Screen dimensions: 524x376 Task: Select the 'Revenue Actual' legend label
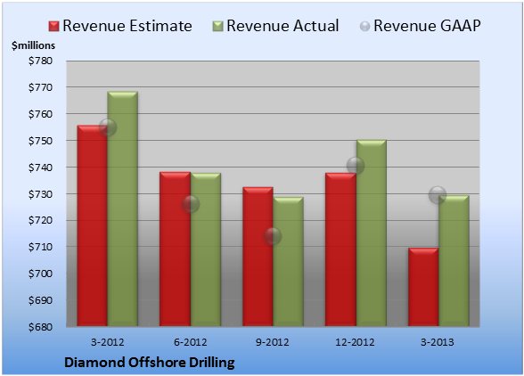click(x=282, y=26)
